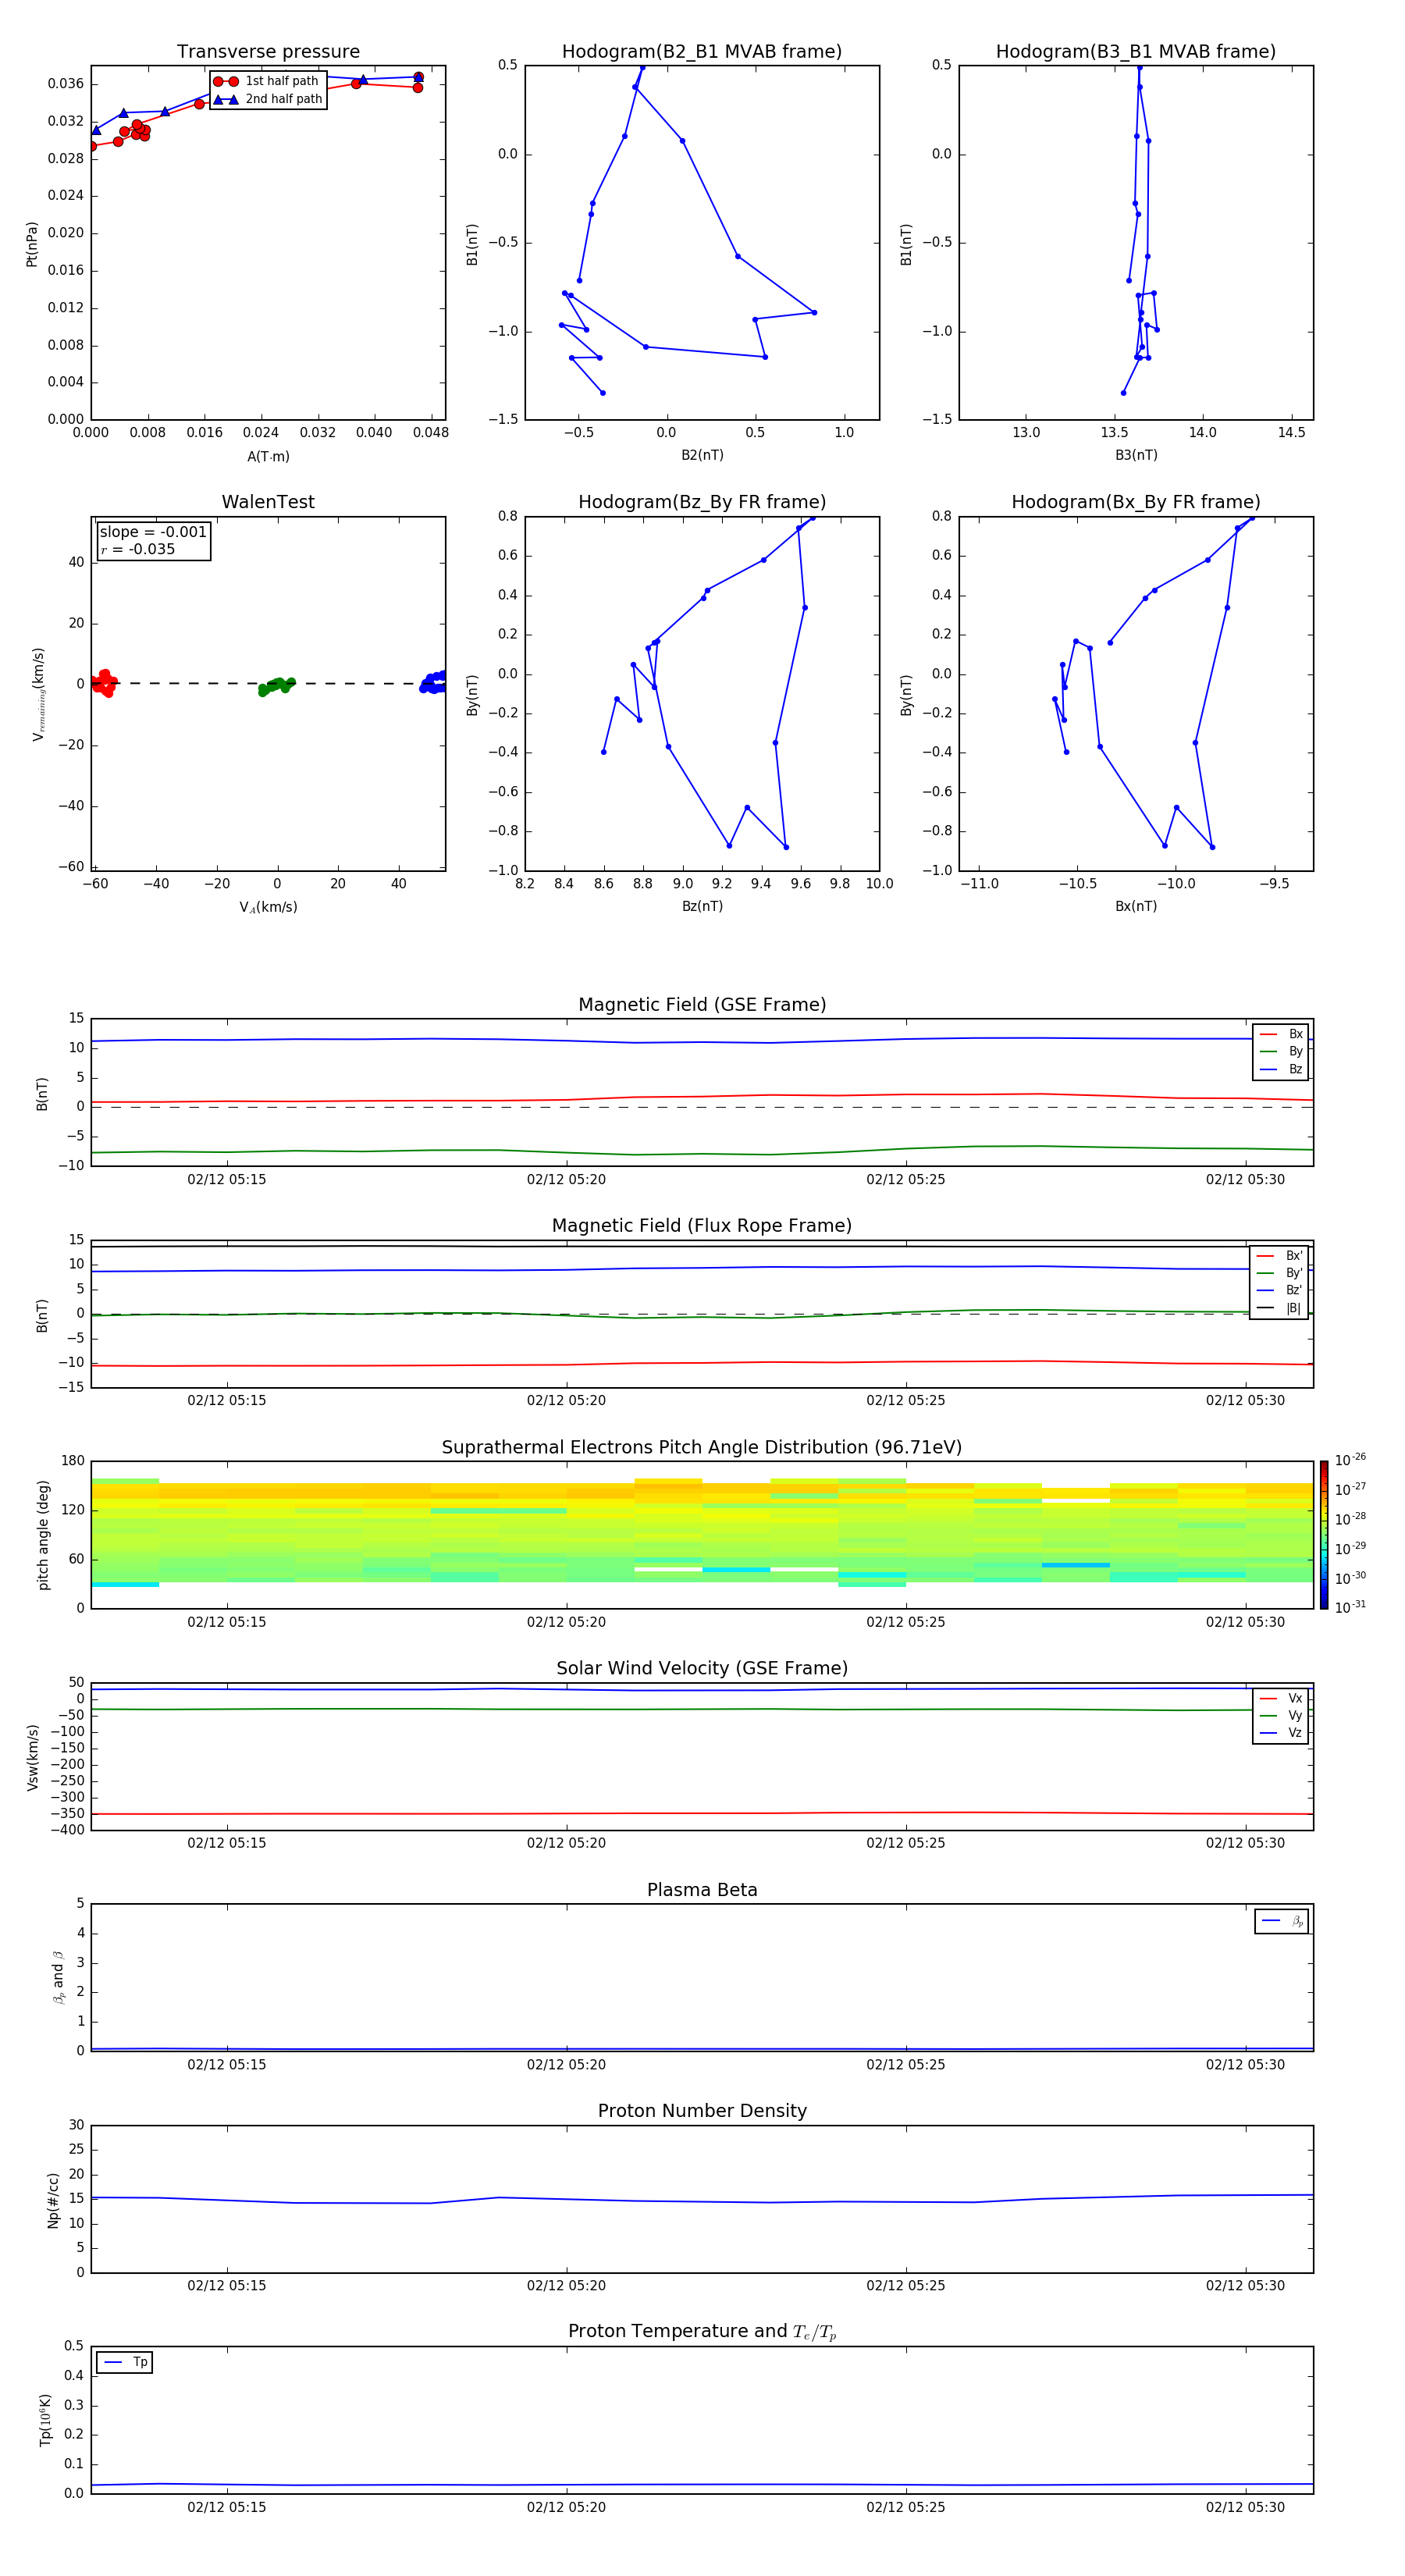
Task: Click the |B| legend entry in Flux Rope panel
Action: tap(1279, 1308)
